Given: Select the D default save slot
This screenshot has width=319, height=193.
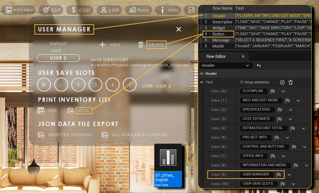Looking at the screenshot, I should [44, 85].
